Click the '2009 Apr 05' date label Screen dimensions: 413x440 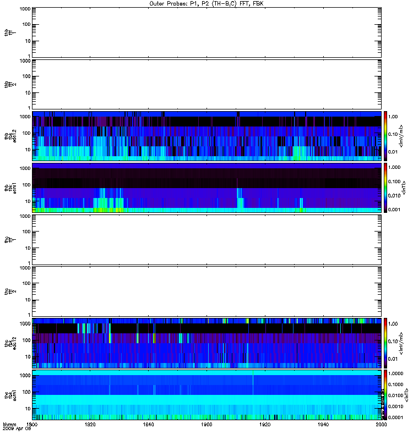pos(17,429)
